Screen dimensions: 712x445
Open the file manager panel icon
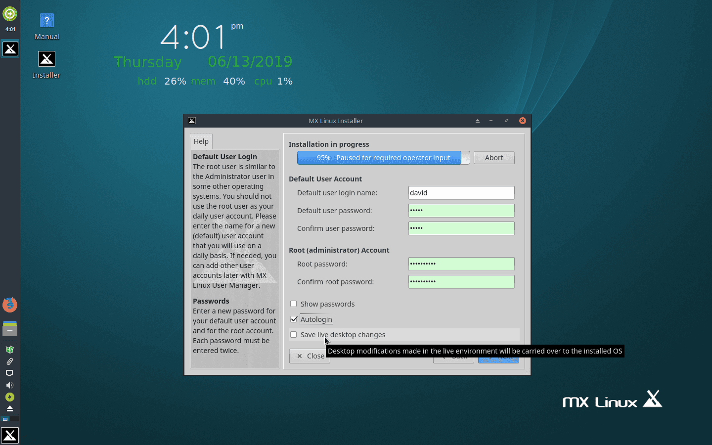tap(10, 329)
